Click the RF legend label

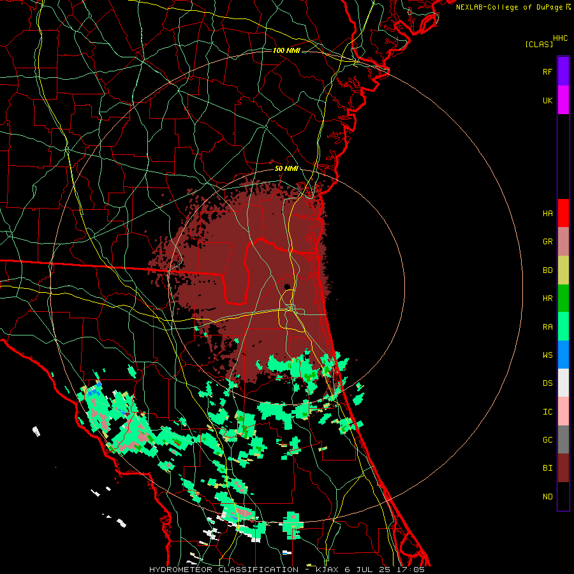coord(547,71)
